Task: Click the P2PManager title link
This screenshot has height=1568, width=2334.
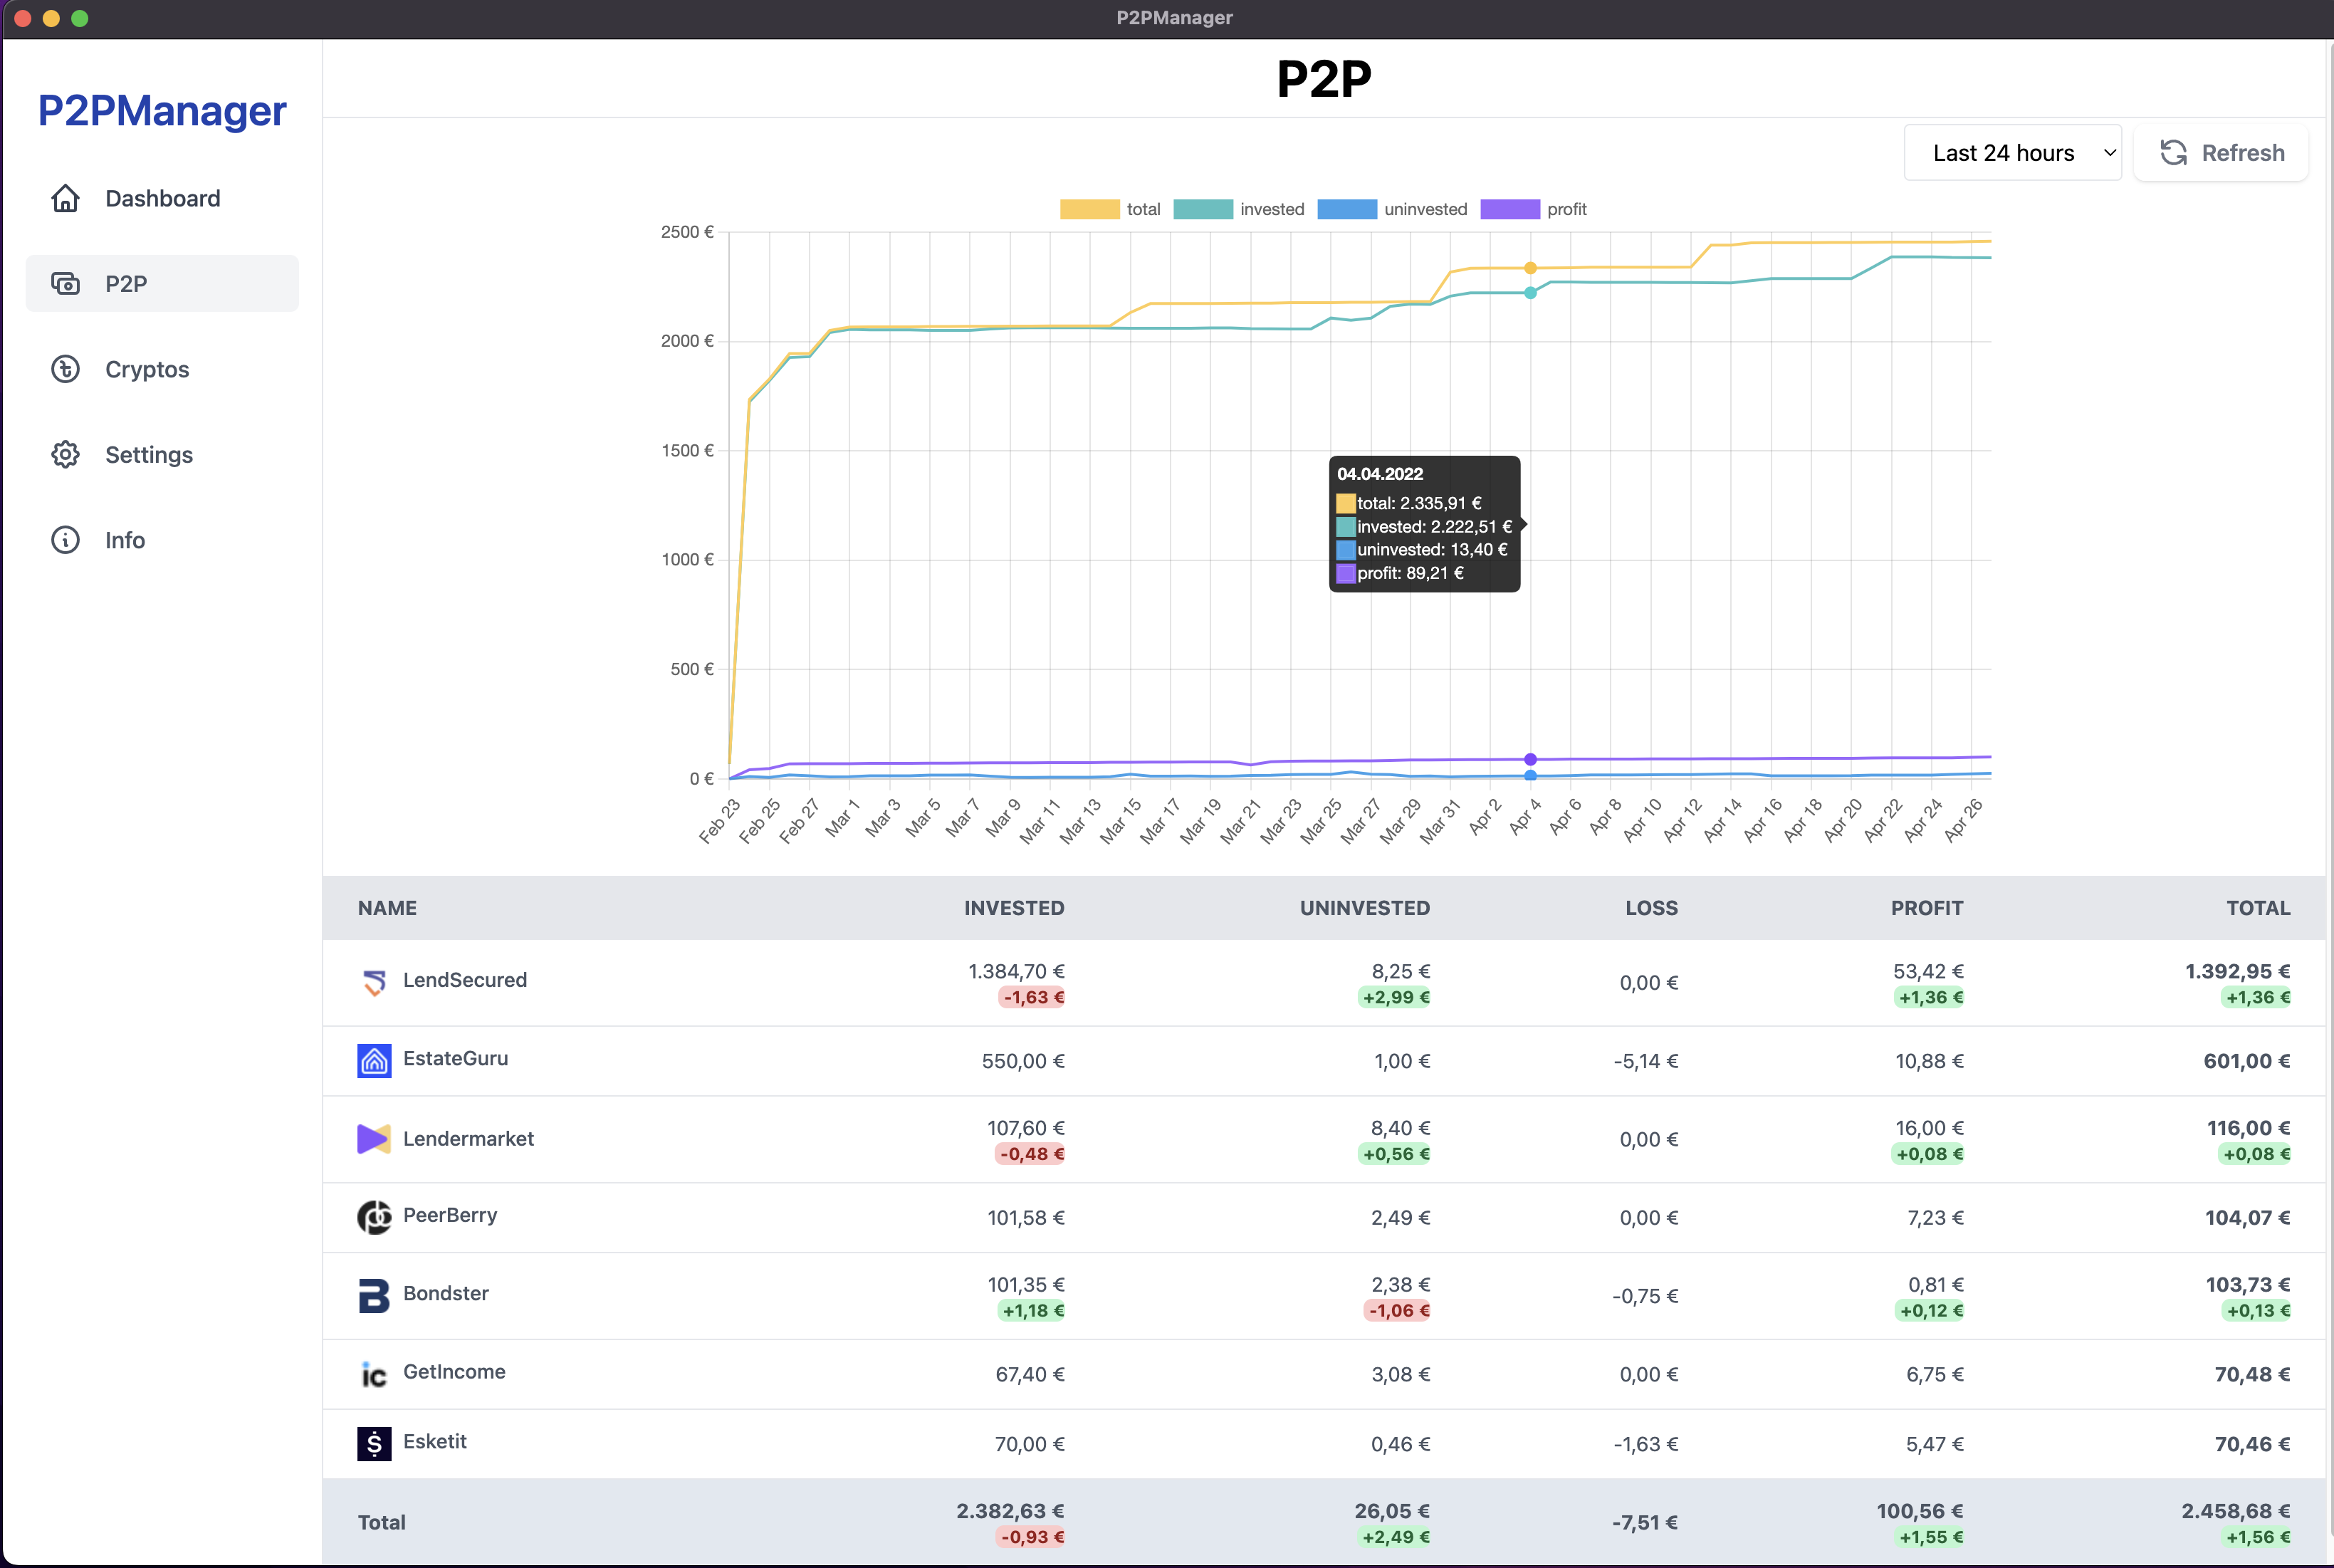Action: tap(162, 110)
